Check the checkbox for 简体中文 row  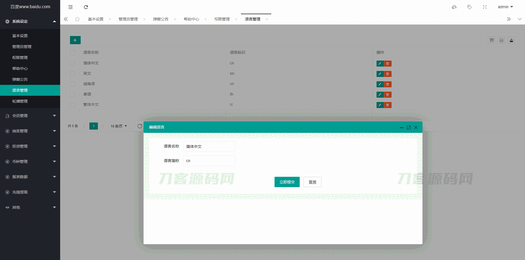pyautogui.click(x=72, y=63)
